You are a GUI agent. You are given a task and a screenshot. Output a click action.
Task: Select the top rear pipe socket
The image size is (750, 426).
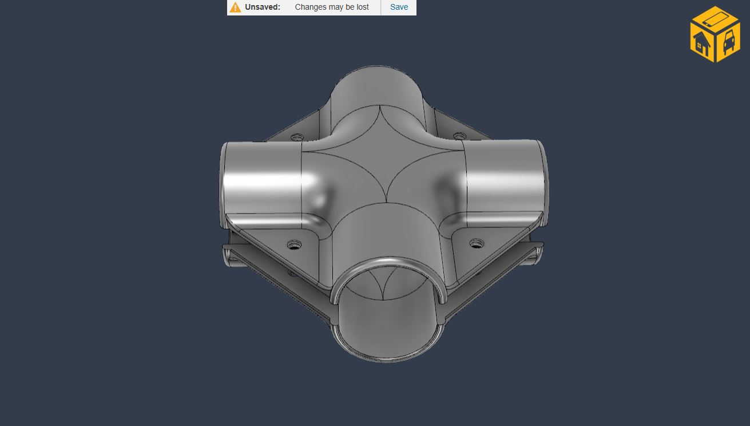pyautogui.click(x=375, y=86)
